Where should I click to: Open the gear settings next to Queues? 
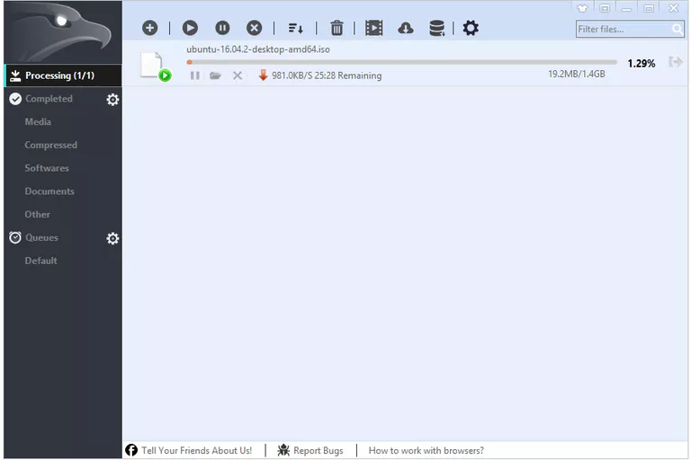[x=112, y=238]
